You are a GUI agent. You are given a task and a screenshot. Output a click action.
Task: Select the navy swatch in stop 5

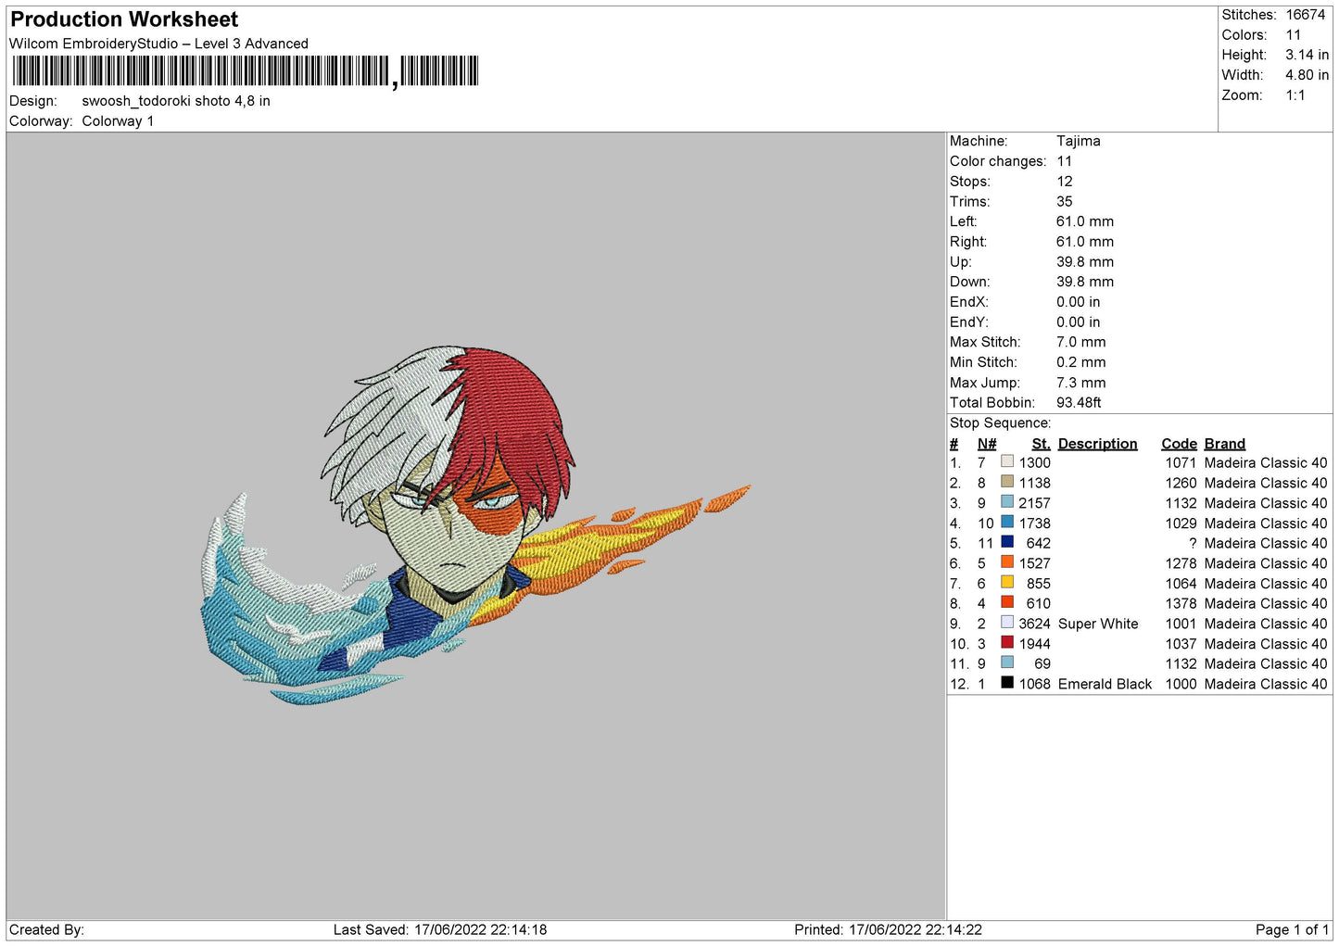(x=1007, y=542)
